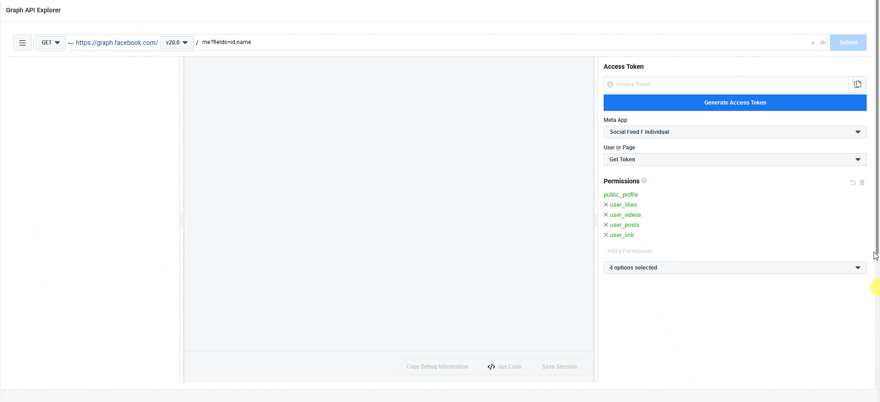Remove the user_link permission

(606, 235)
